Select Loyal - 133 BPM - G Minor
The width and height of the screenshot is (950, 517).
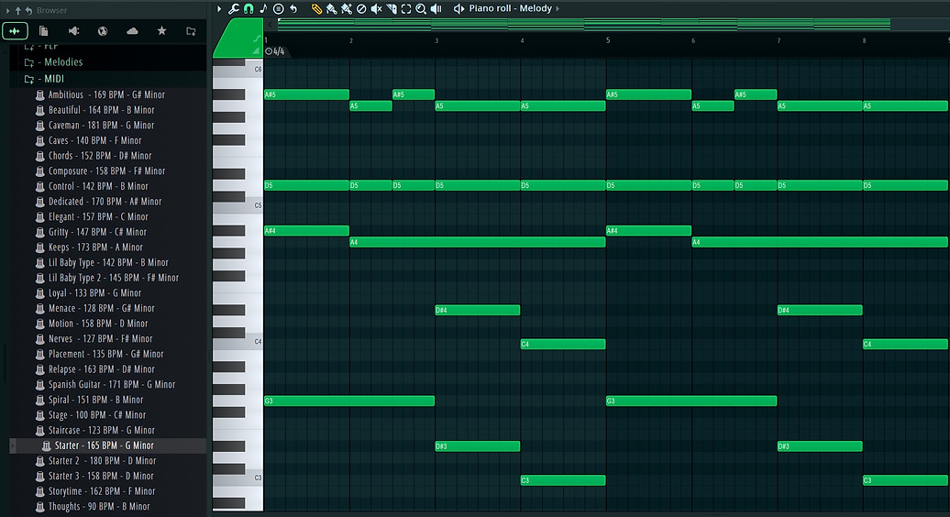tap(94, 293)
